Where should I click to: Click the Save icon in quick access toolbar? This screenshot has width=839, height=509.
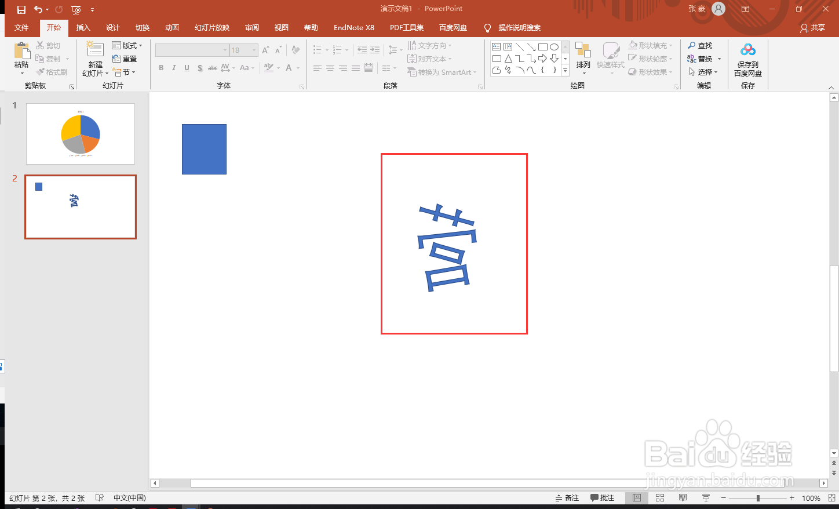click(21, 9)
